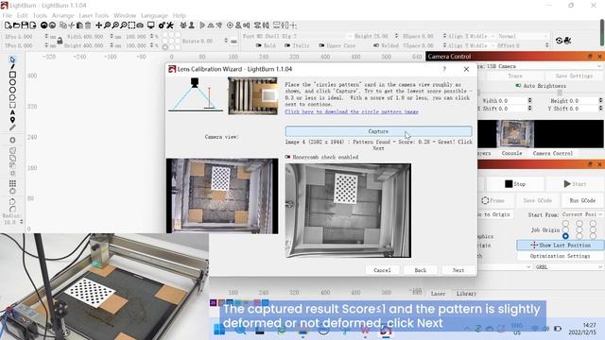This screenshot has height=340, width=605.
Task: Click the Open file folder icon
Action: click(16, 25)
